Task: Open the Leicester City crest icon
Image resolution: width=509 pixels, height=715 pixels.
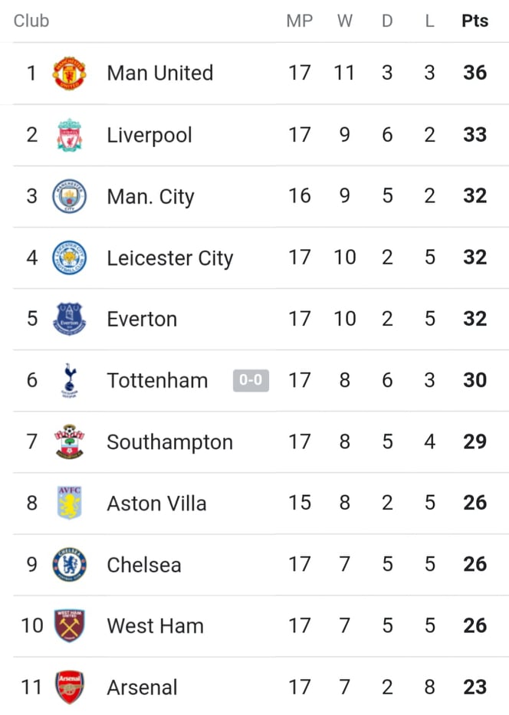Action: click(69, 257)
